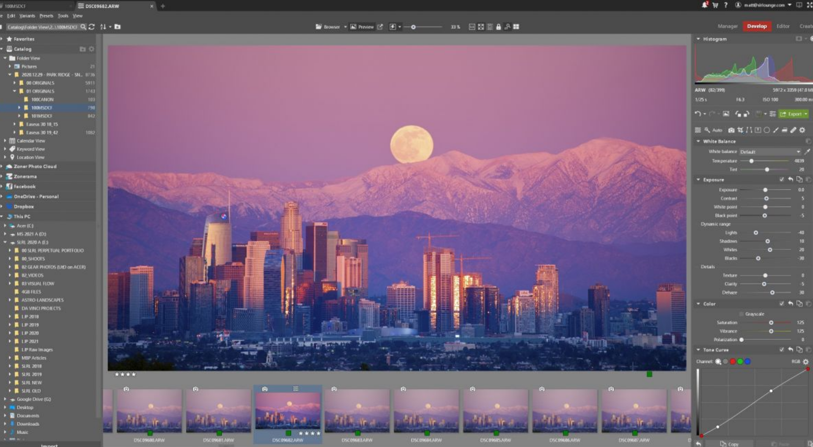Screen dimensions: 813x447
Task: Toggle the Exposure group checkbox
Action: click(x=782, y=180)
